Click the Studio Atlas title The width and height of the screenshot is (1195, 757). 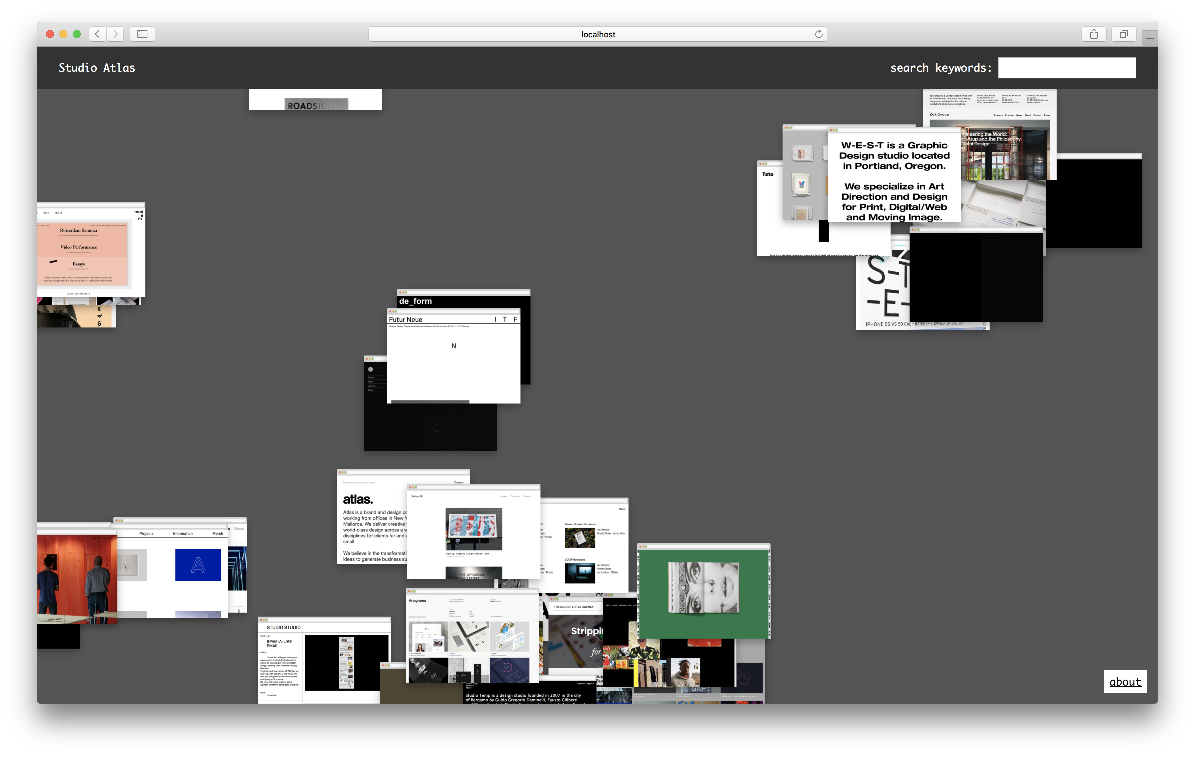[x=97, y=67]
